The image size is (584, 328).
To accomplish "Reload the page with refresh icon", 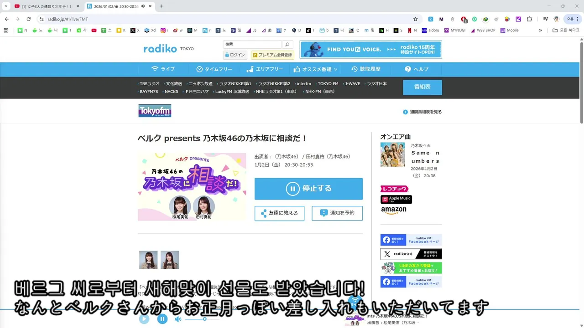I will (x=28, y=19).
